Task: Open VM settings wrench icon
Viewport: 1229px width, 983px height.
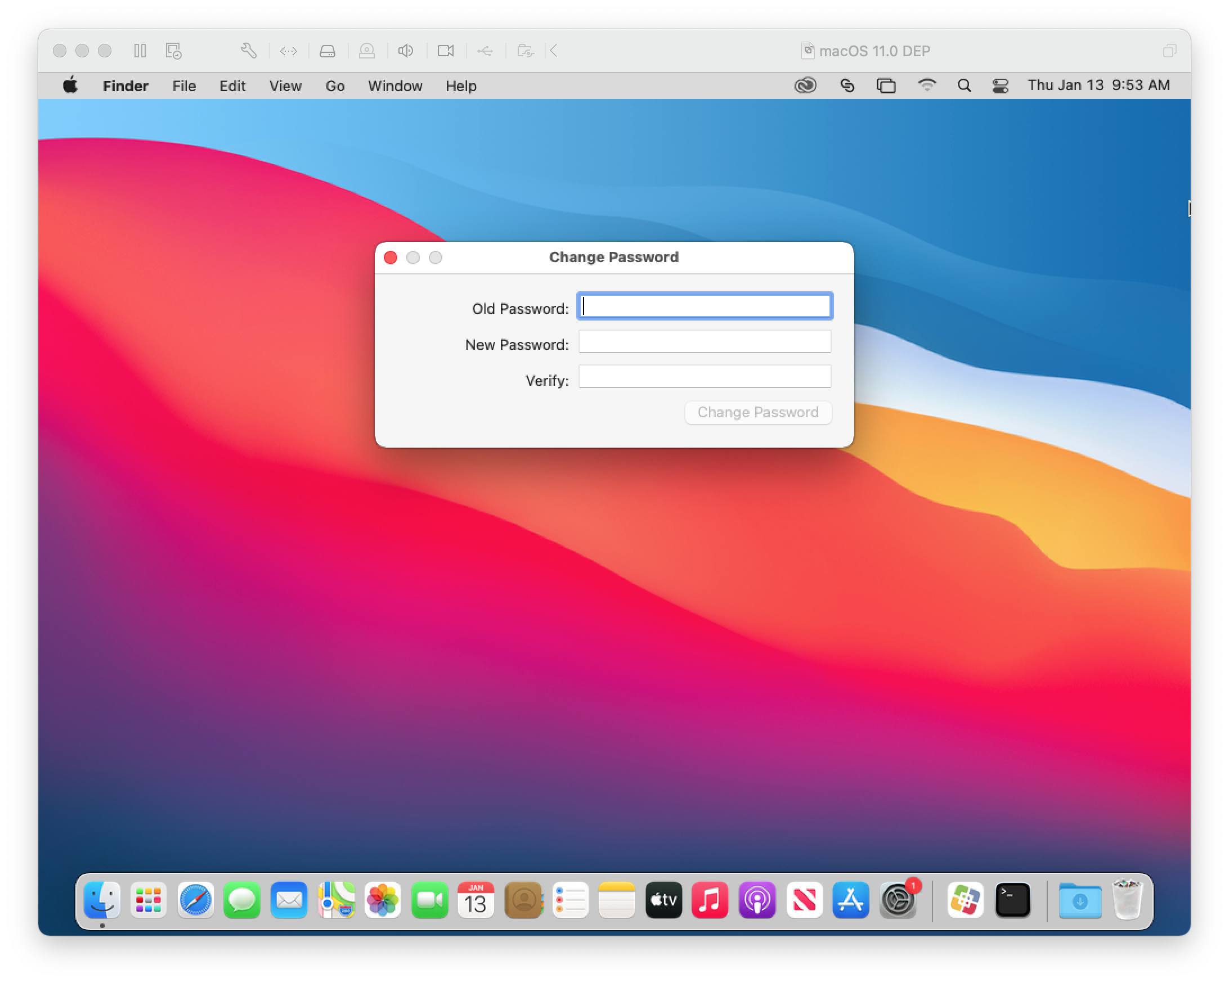Action: click(x=249, y=51)
